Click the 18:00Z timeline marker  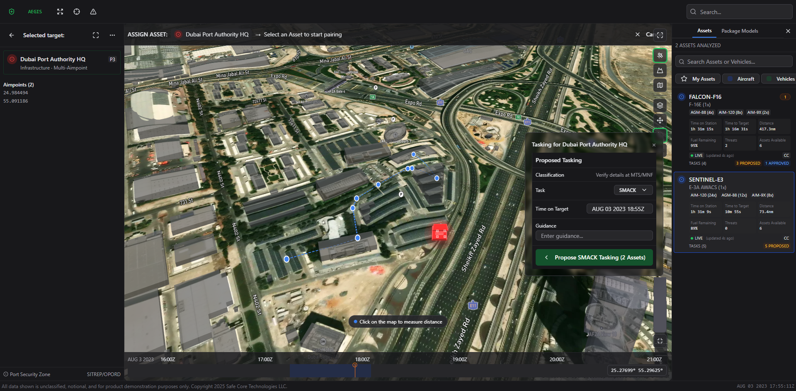pos(362,359)
